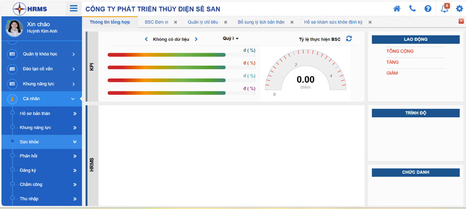Expand Đào tạo cố vấn menu
Viewport: 466px width, 209px height.
coord(73,69)
